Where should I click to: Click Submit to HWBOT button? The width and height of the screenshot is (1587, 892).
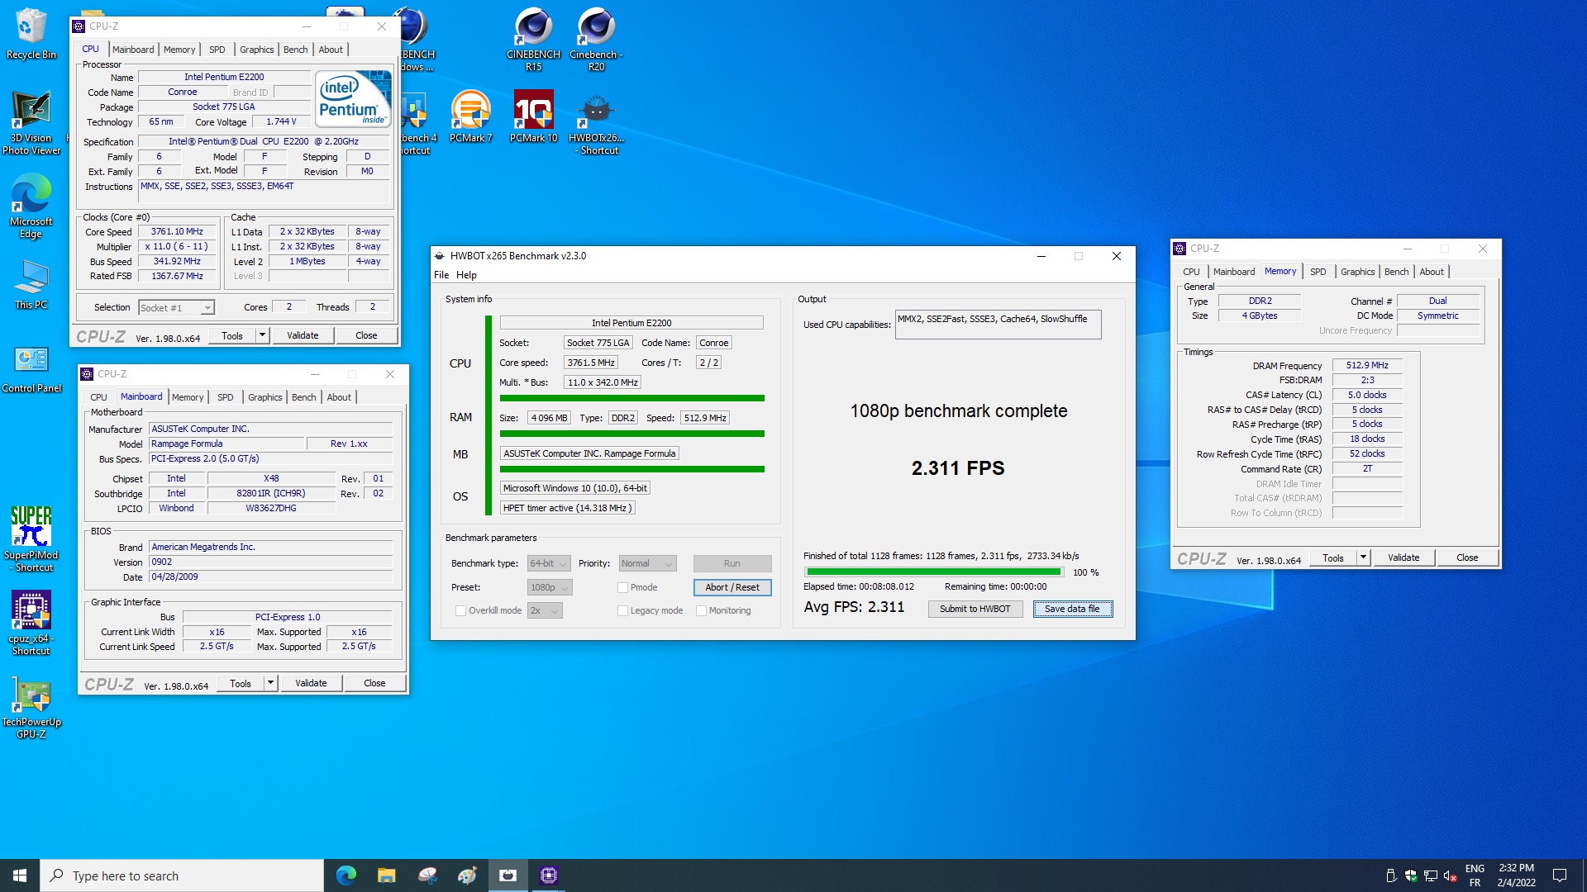coord(975,609)
